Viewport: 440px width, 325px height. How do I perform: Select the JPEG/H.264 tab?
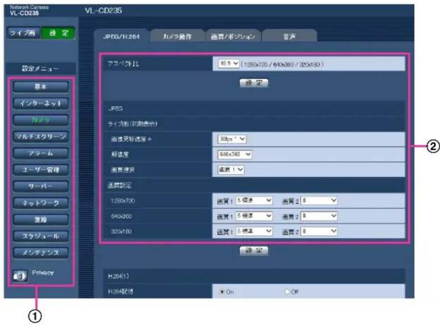(121, 36)
